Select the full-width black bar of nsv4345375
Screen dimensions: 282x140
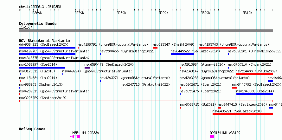tap(146, 61)
